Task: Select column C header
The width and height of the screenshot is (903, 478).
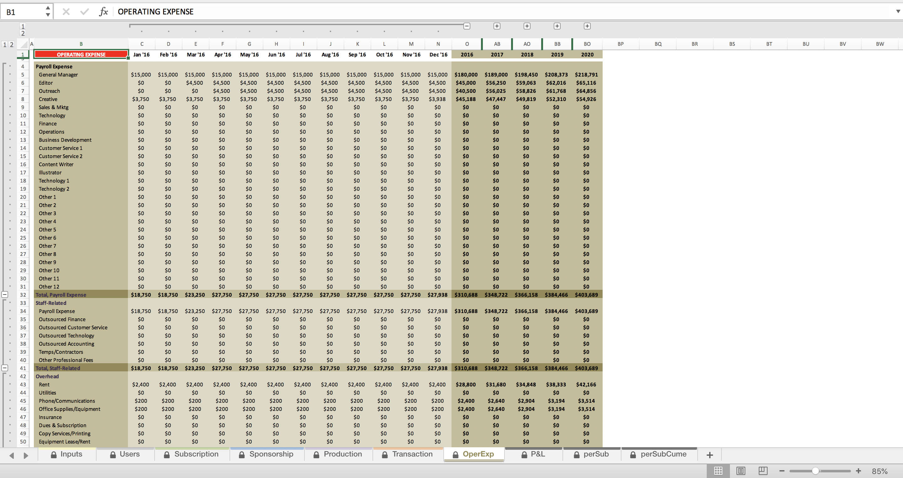Action: tap(142, 44)
